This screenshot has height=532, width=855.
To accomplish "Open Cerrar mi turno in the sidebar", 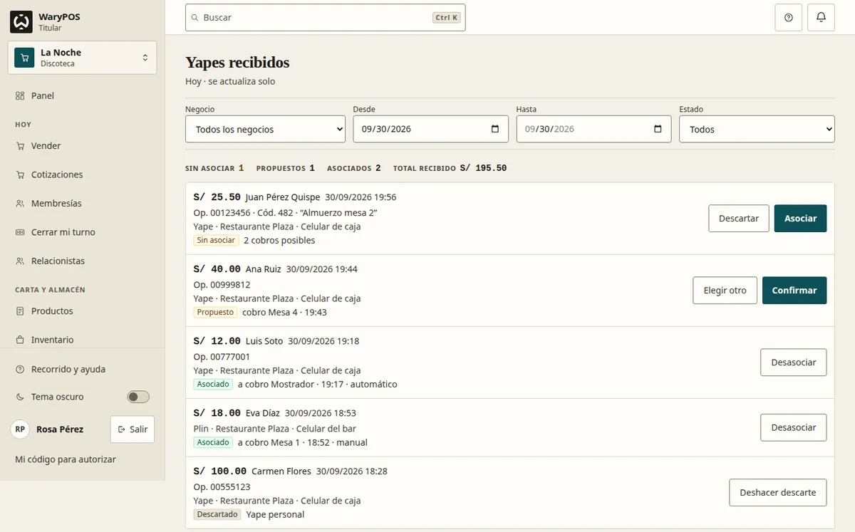I will (83, 232).
